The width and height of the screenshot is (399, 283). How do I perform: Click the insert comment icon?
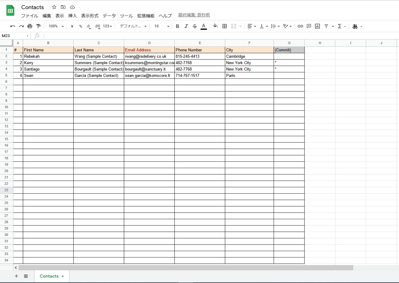[x=309, y=26]
